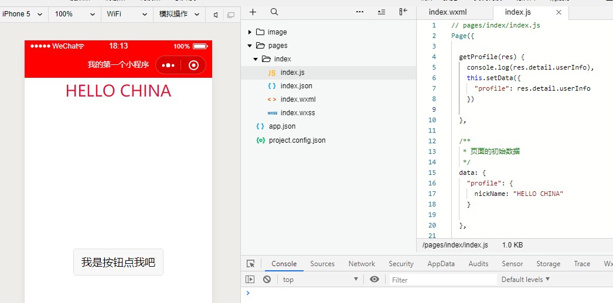Show the console sidebar panel icon
The image size is (613, 303).
[x=250, y=280]
